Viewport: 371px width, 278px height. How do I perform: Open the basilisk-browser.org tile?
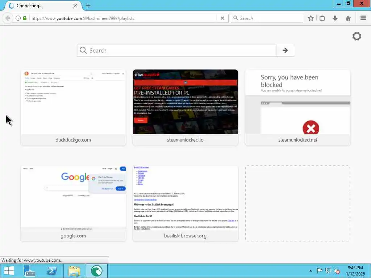click(185, 203)
